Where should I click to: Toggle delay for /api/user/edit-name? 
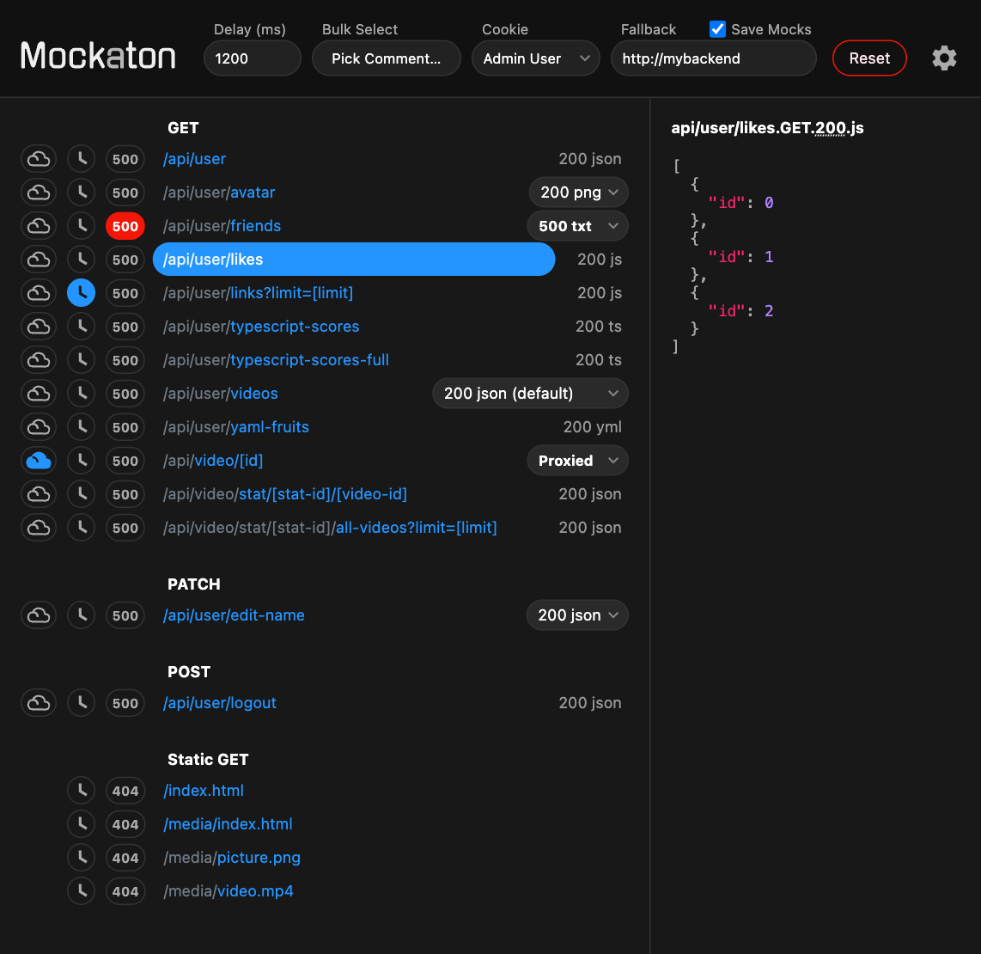click(81, 615)
